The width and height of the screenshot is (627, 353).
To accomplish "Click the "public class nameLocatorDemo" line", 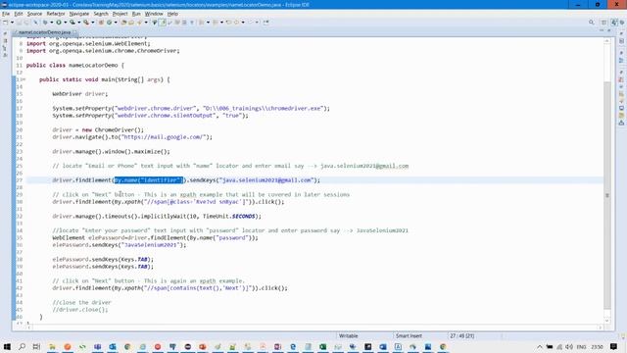I will (75, 66).
